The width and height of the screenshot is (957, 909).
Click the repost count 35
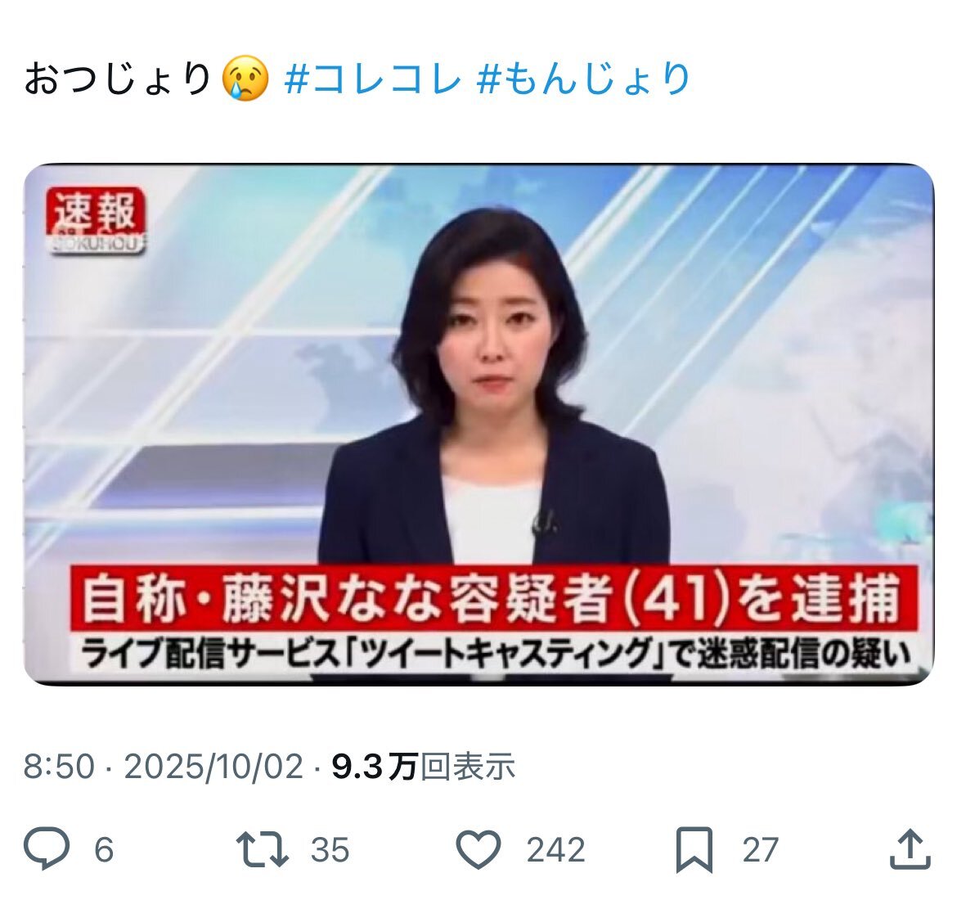click(330, 850)
